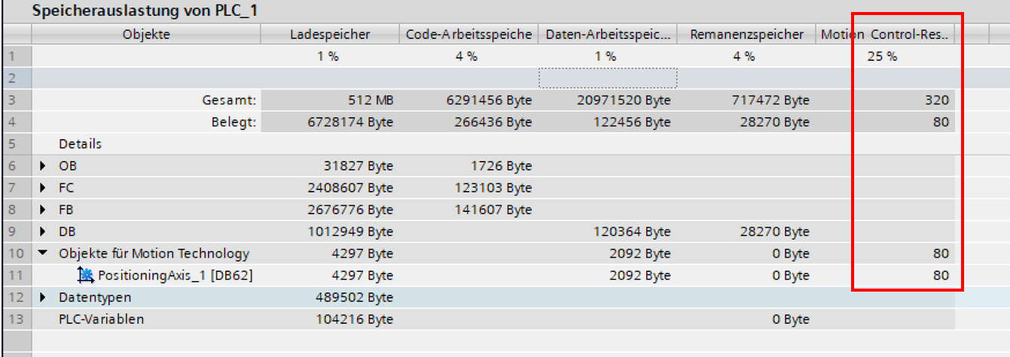Click the Code-Arbeitsspeicher column header

click(x=468, y=34)
